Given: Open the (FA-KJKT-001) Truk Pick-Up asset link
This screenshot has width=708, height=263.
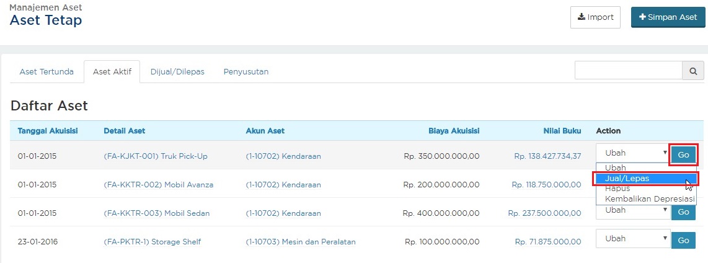Looking at the screenshot, I should [x=156, y=156].
